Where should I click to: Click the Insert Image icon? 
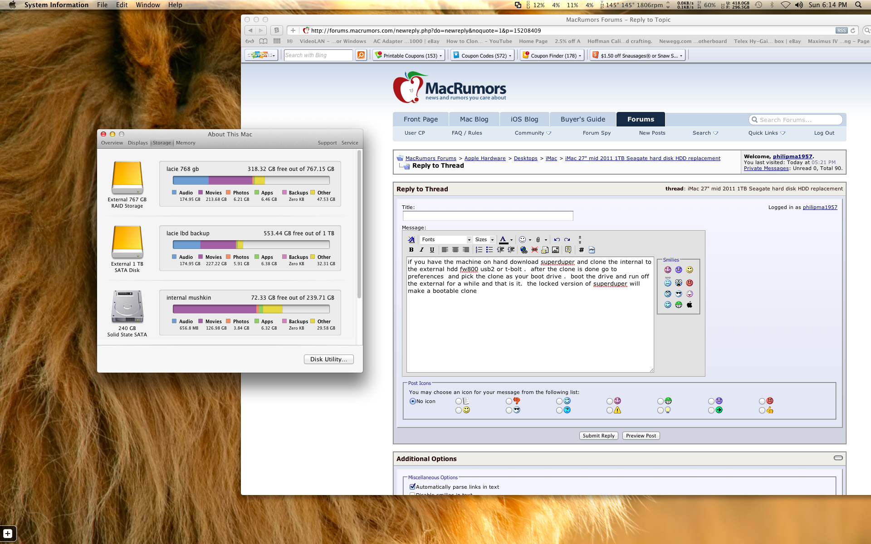tap(555, 250)
